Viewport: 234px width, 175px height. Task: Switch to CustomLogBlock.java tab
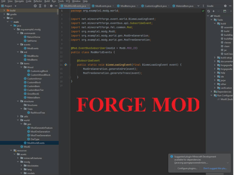tap(156, 6)
